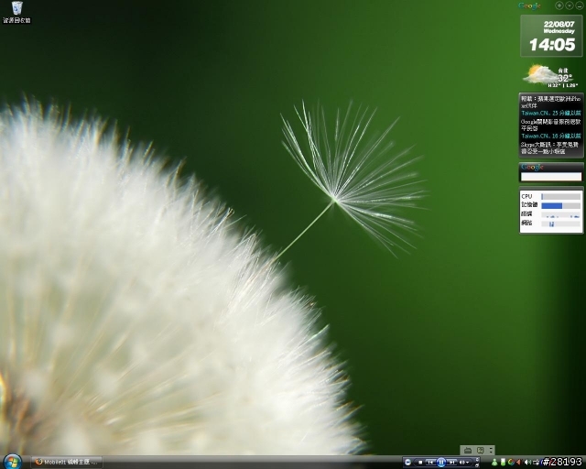Open the language bar options arrow
Screen dimensions: 586x469
click(x=491, y=451)
